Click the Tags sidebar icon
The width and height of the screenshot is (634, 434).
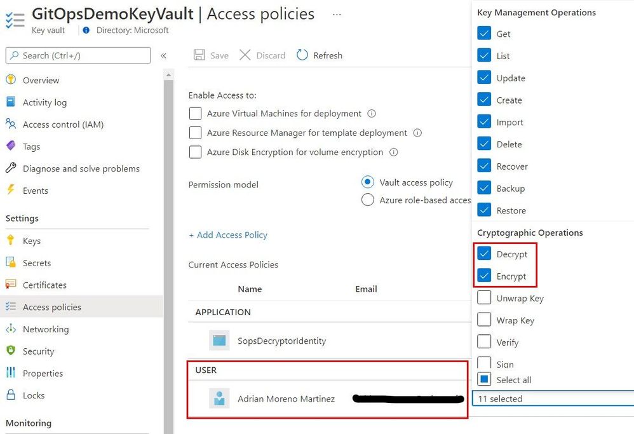tap(11, 146)
